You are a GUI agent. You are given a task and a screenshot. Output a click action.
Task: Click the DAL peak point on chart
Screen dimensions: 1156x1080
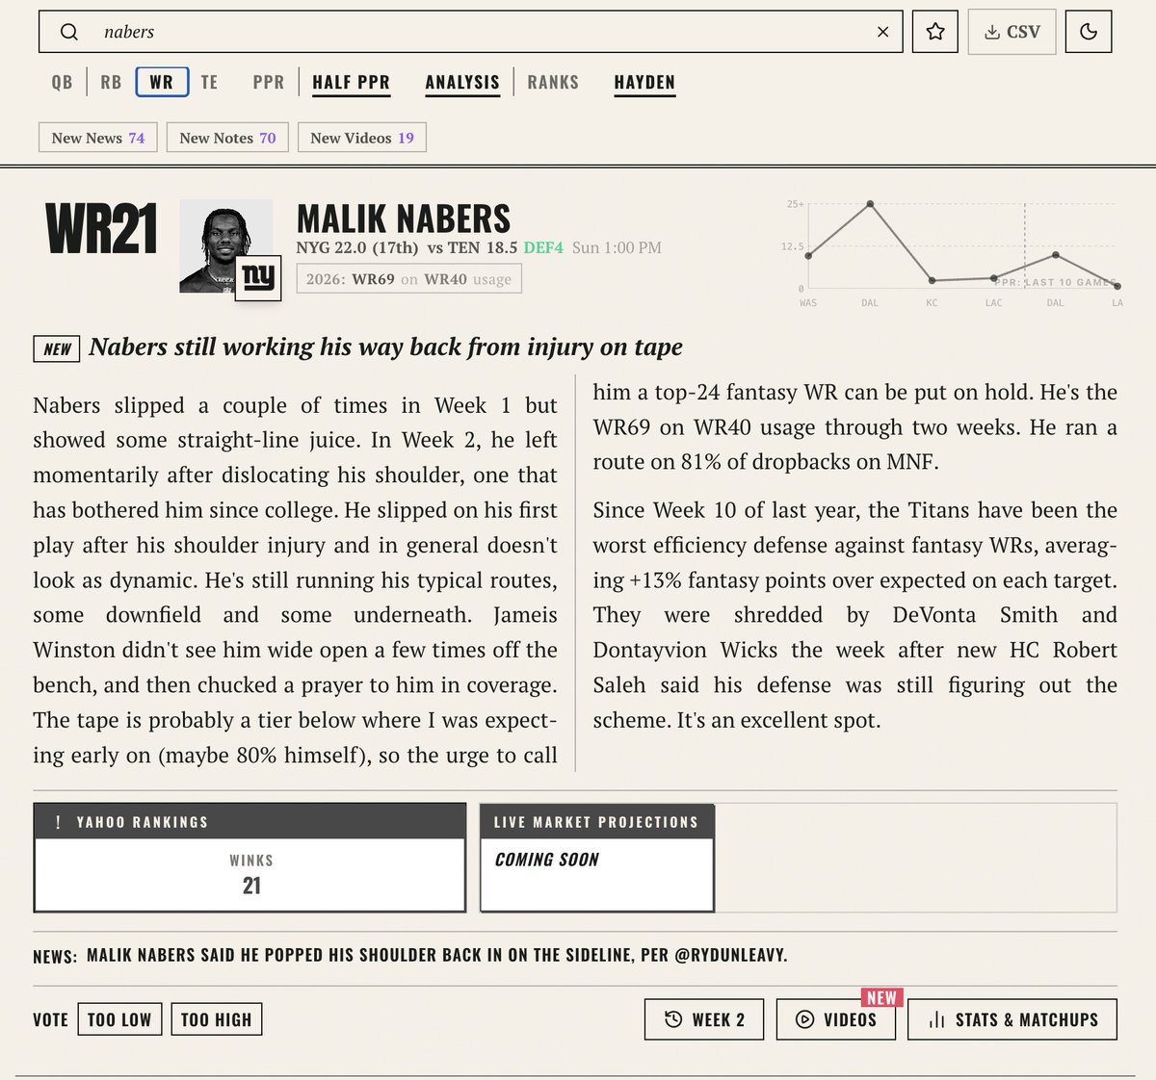point(870,204)
